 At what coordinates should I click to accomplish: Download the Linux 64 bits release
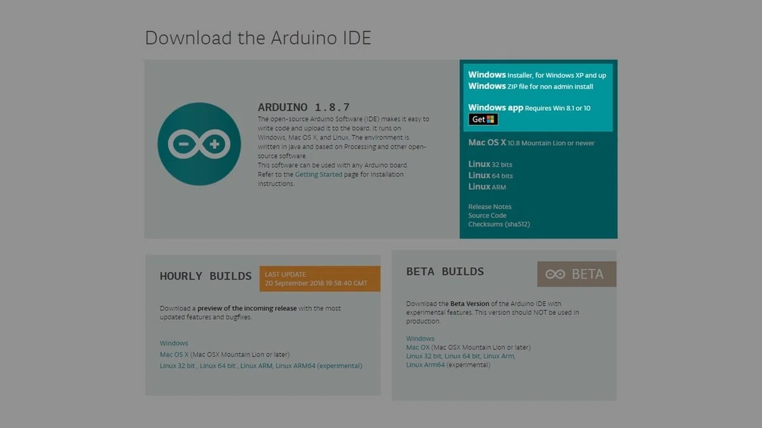pyautogui.click(x=490, y=175)
